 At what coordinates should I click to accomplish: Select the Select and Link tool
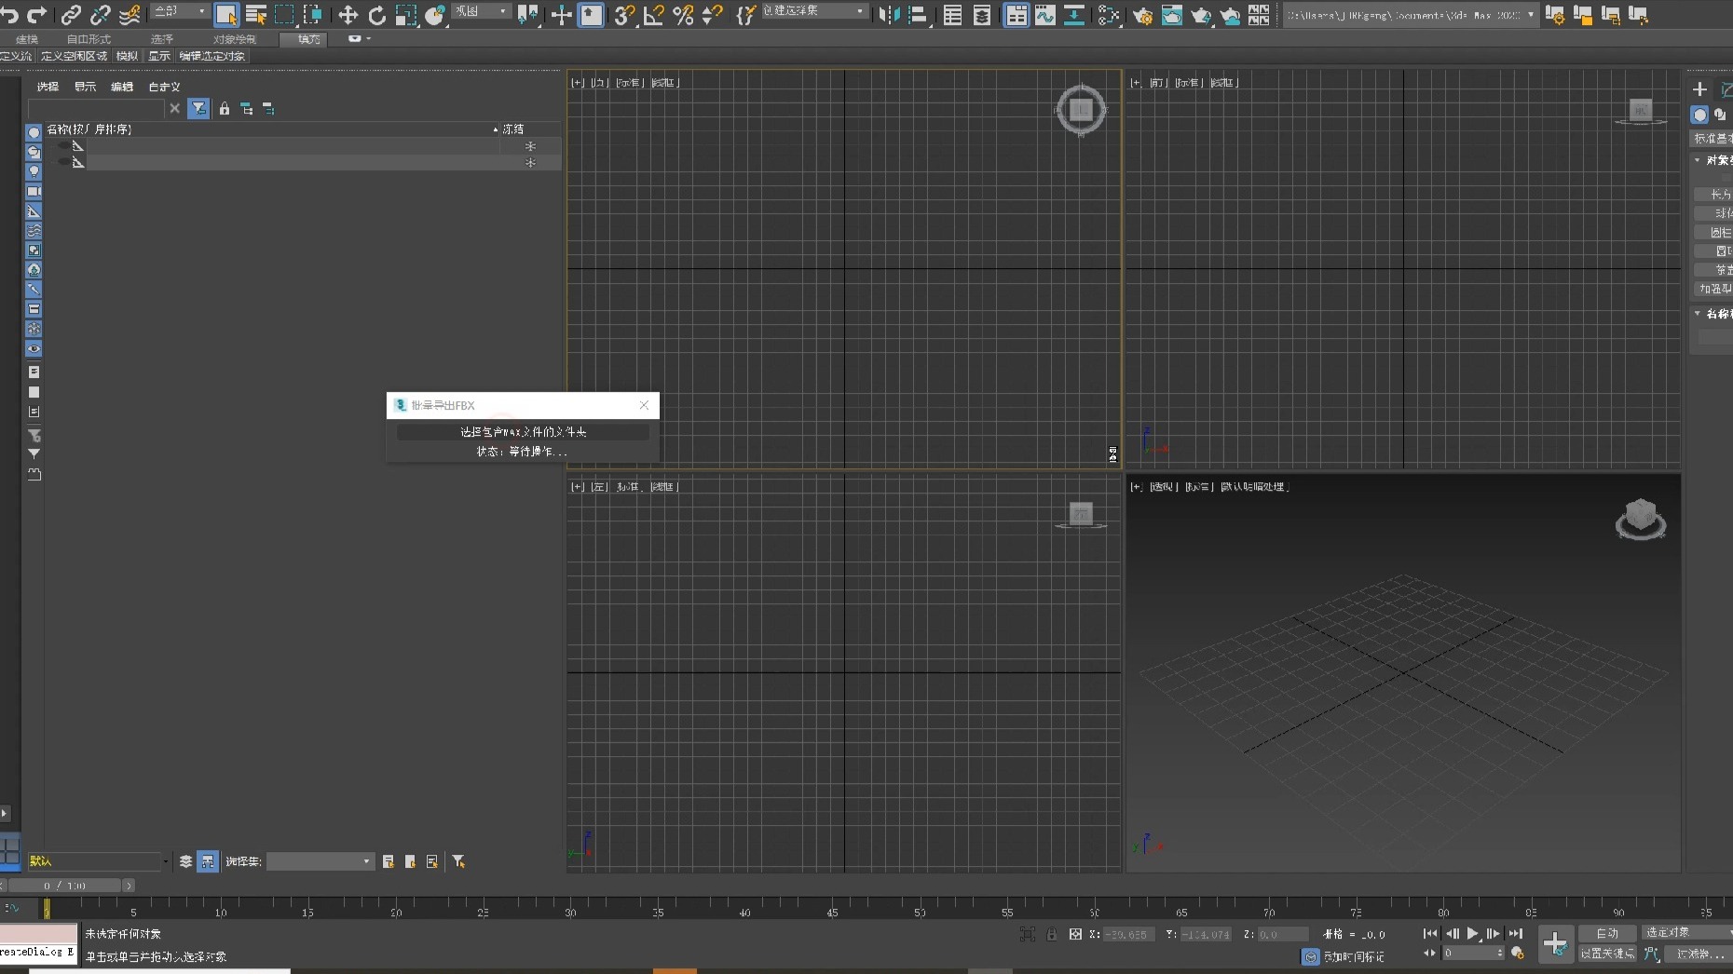71,15
